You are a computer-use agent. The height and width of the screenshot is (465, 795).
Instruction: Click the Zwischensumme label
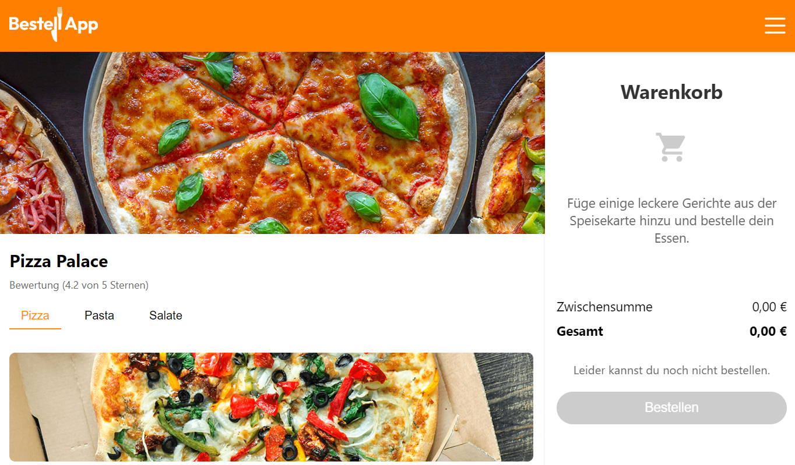coord(604,307)
